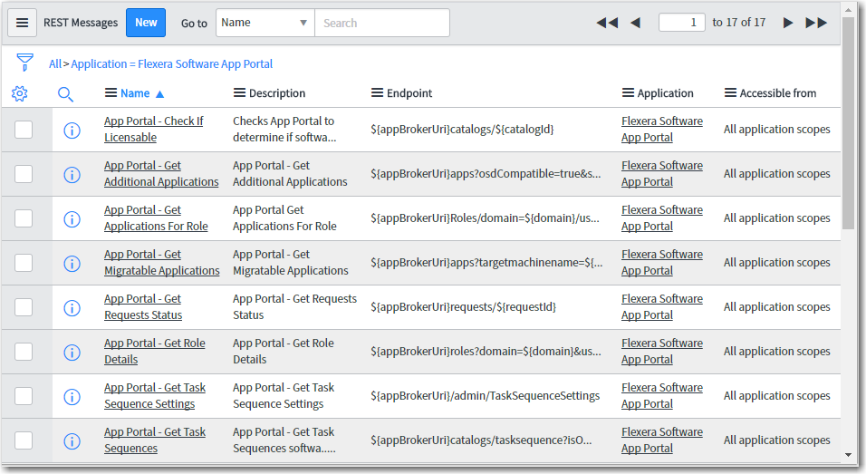866x474 pixels.
Task: Click the filter funnel icon
Action: pos(24,63)
